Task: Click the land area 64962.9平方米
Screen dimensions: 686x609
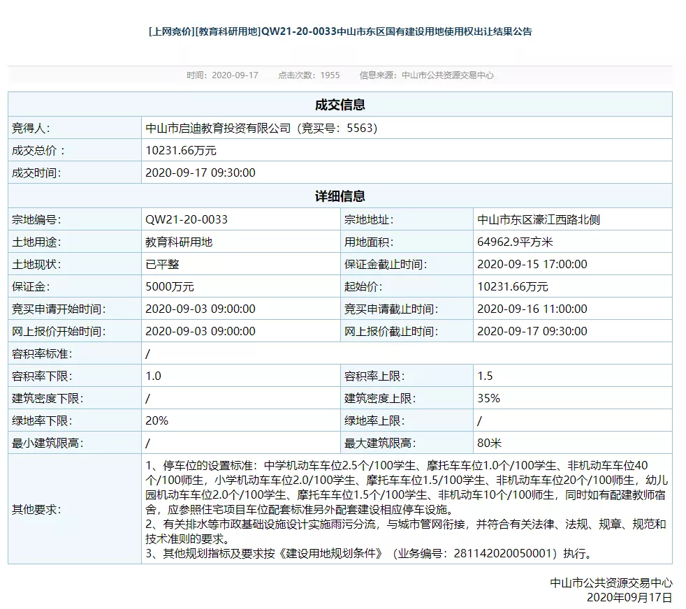Action: pyautogui.click(x=515, y=242)
